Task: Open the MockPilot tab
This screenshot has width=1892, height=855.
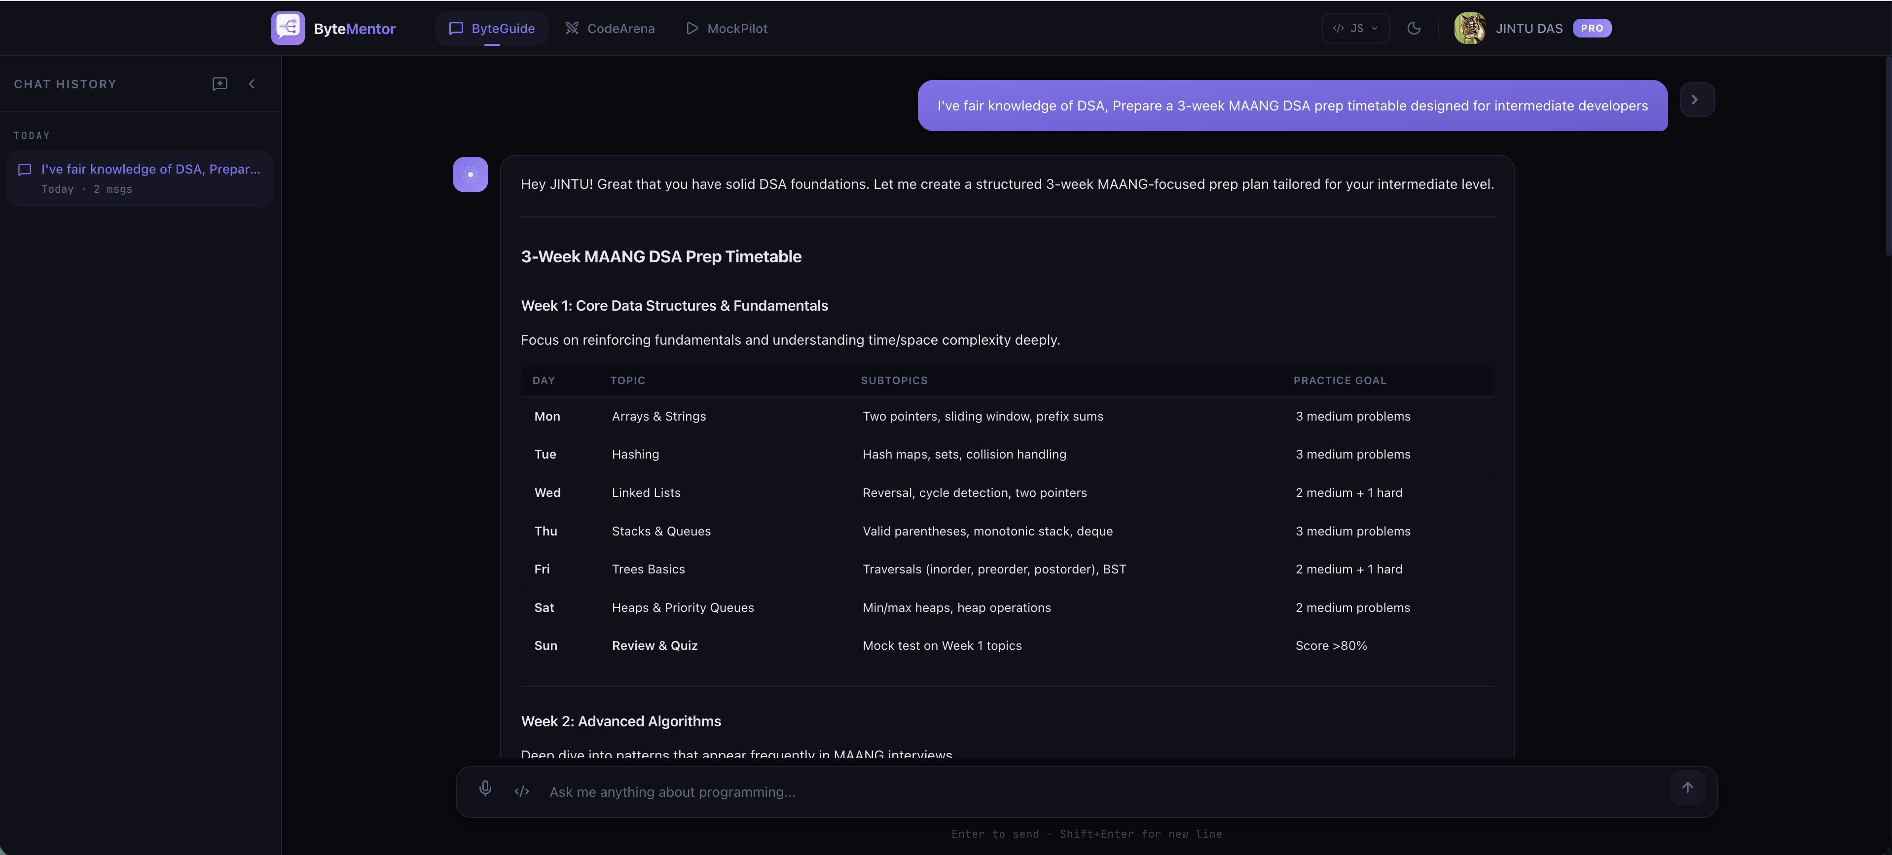Action: pyautogui.click(x=727, y=28)
